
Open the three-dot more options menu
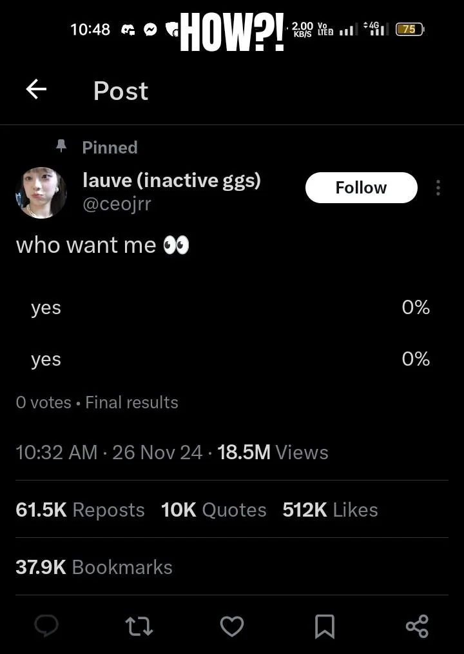(x=438, y=188)
